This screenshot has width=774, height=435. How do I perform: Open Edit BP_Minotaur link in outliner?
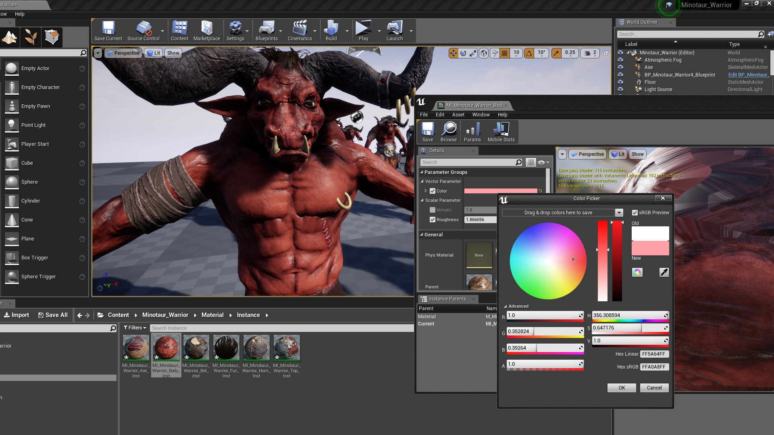tap(748, 75)
